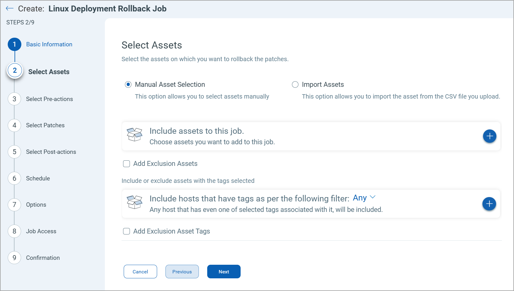Image resolution: width=514 pixels, height=291 pixels.
Task: Open the Any tag filter dropdown
Action: point(360,198)
